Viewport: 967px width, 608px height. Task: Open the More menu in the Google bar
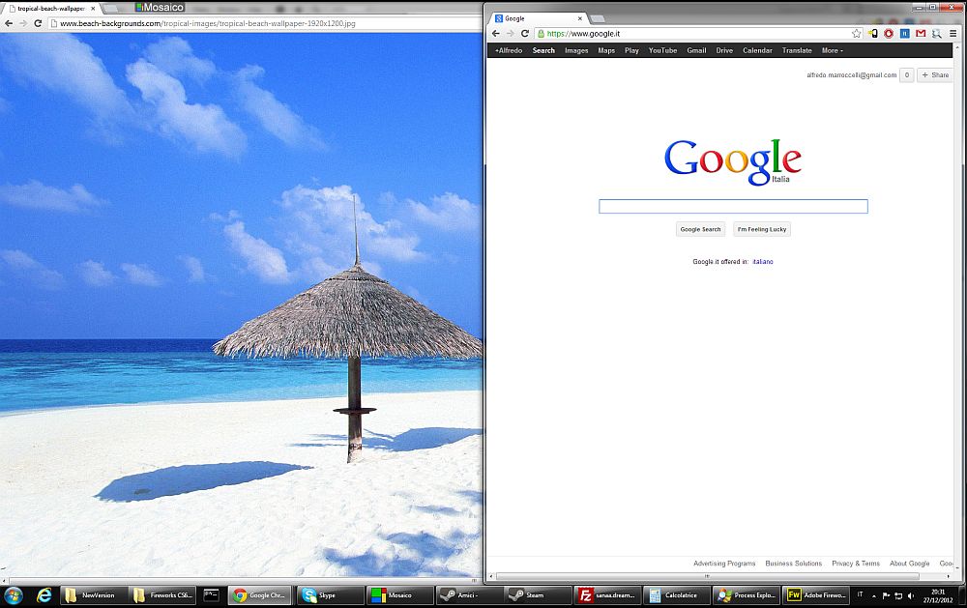point(831,50)
